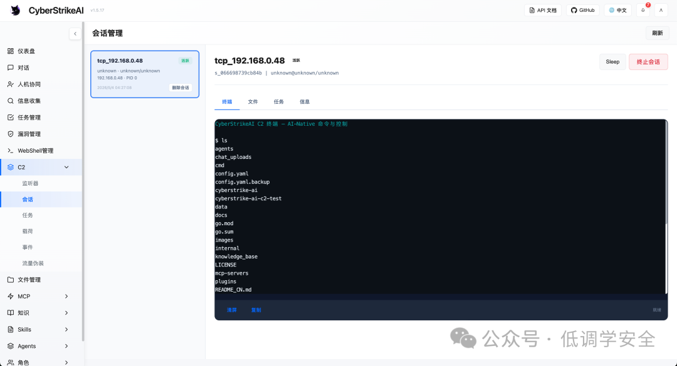Screen dimensions: 677x366
Task: Open the 仪表盘 dashboard icon
Action: [11, 51]
